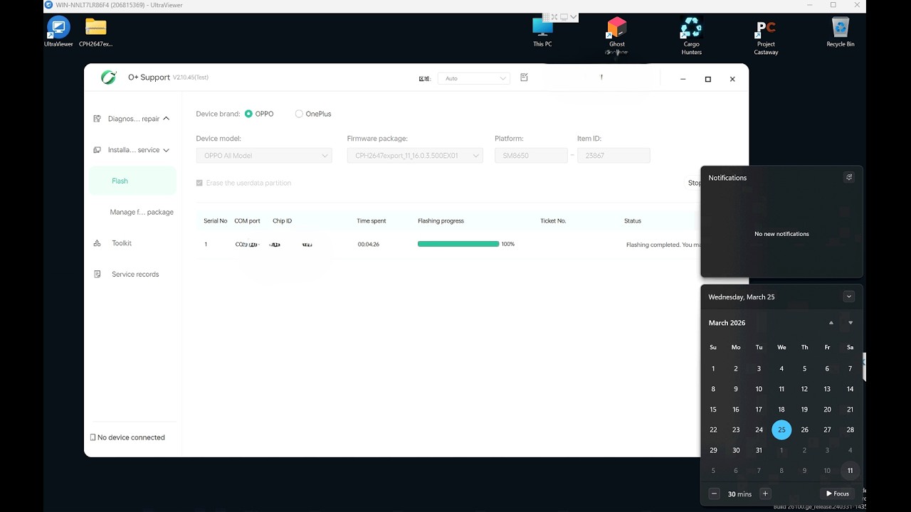Click the COM port column header
911x512 pixels.
pyautogui.click(x=247, y=221)
